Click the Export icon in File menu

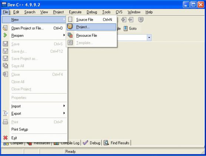point(6,113)
